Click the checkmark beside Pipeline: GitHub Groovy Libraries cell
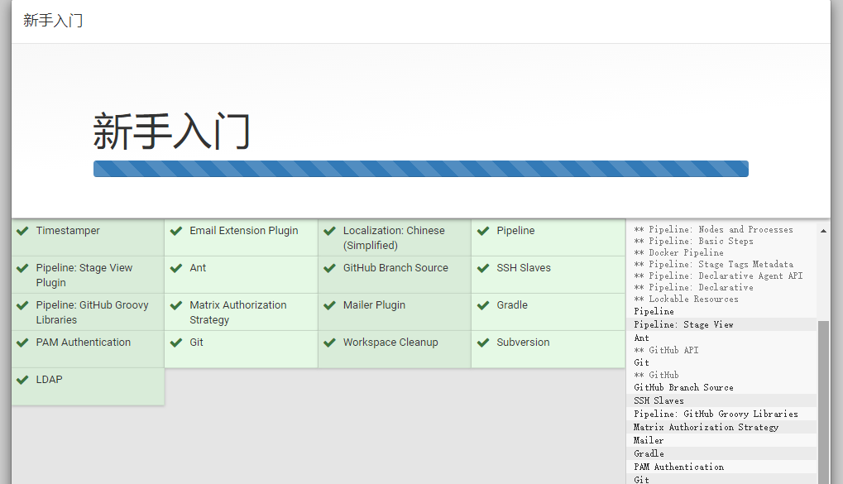The image size is (843, 484). pos(22,305)
